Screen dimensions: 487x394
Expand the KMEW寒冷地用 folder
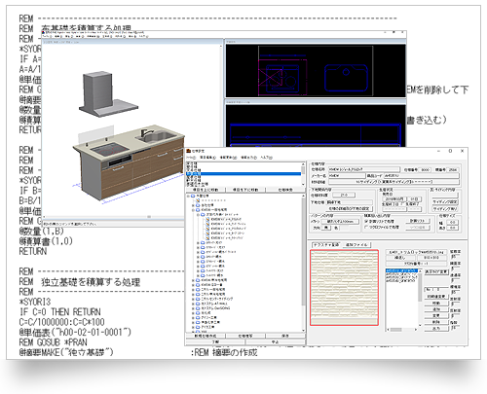pos(193,280)
